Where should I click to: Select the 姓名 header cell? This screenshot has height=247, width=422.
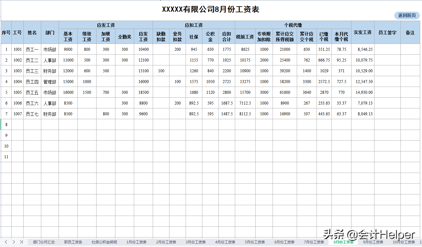tap(32, 33)
